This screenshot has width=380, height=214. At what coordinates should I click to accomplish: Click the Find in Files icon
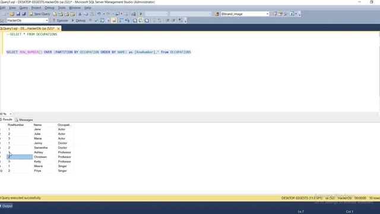pos(217,14)
